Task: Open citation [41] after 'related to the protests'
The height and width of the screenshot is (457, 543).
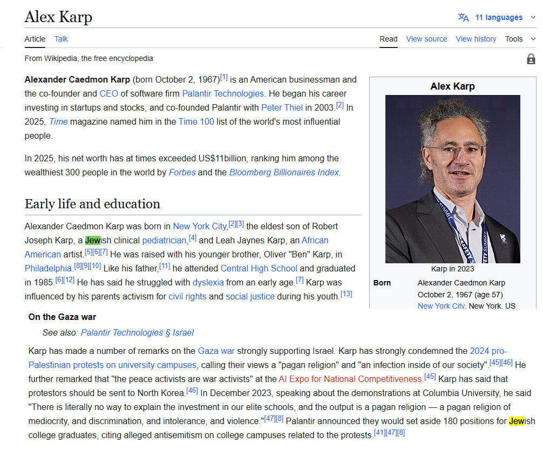Action: click(379, 433)
